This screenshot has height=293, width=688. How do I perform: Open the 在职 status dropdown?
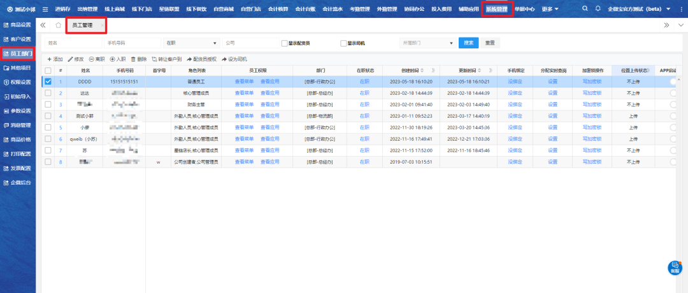(190, 43)
